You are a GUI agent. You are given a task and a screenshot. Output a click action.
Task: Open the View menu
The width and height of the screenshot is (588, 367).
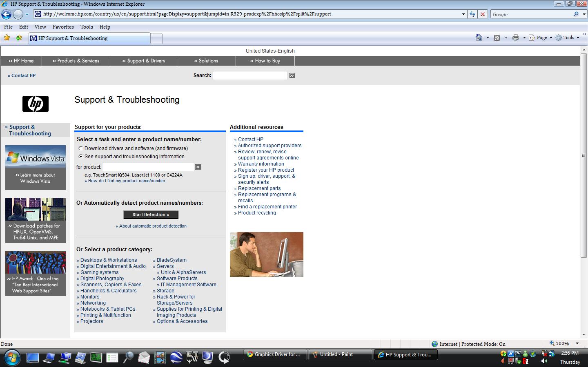(x=40, y=27)
